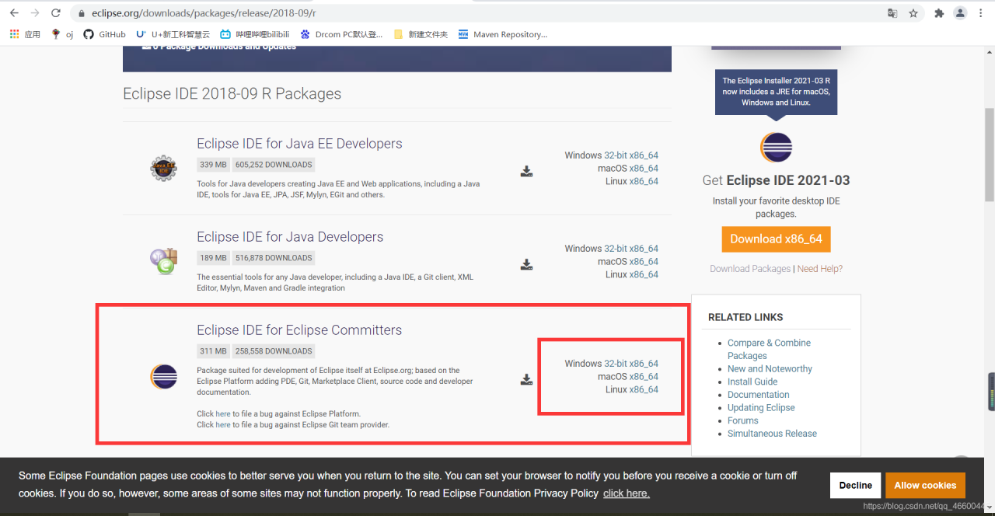Open the oj bookmark

[62, 34]
